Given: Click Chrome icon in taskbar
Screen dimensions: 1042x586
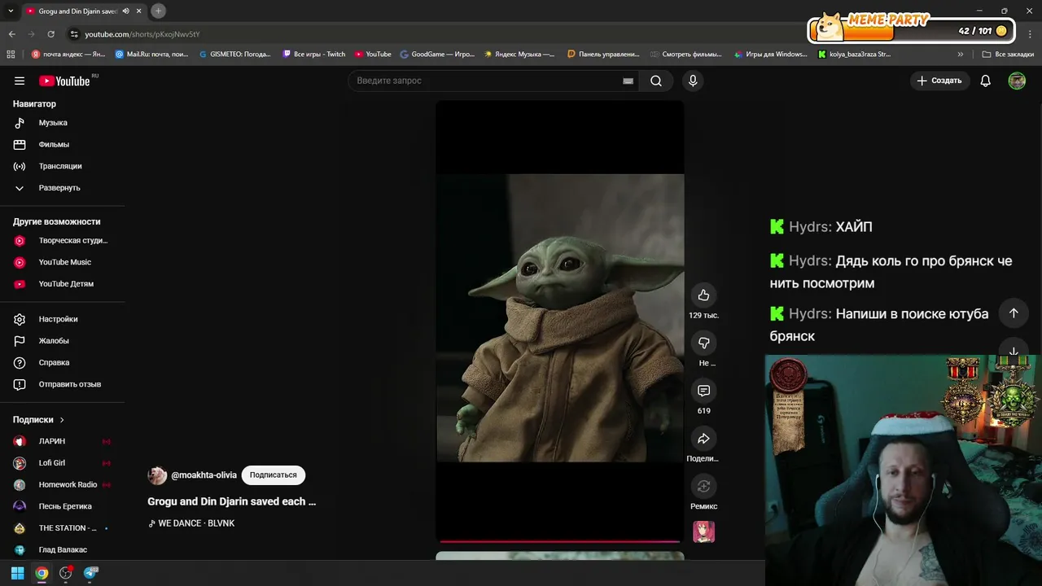Looking at the screenshot, I should [x=42, y=573].
